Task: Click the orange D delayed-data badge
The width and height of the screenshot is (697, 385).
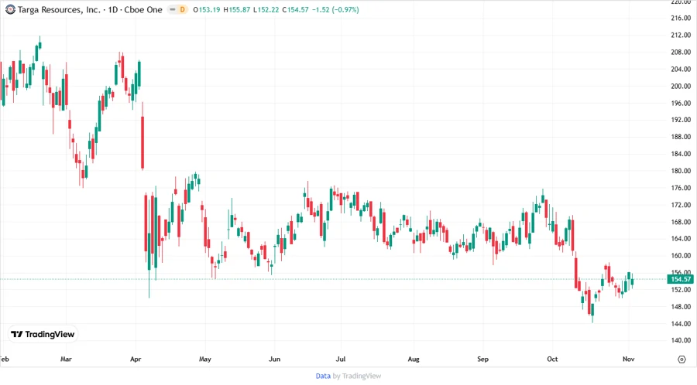Action: tap(182, 10)
